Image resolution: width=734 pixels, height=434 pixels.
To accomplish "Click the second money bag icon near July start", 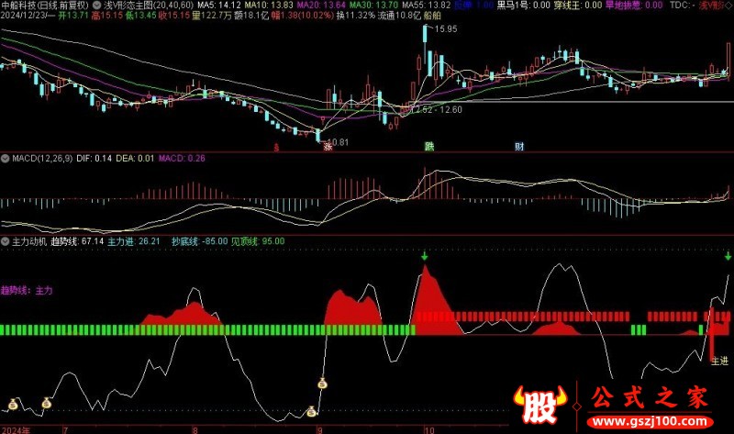I will click(47, 403).
